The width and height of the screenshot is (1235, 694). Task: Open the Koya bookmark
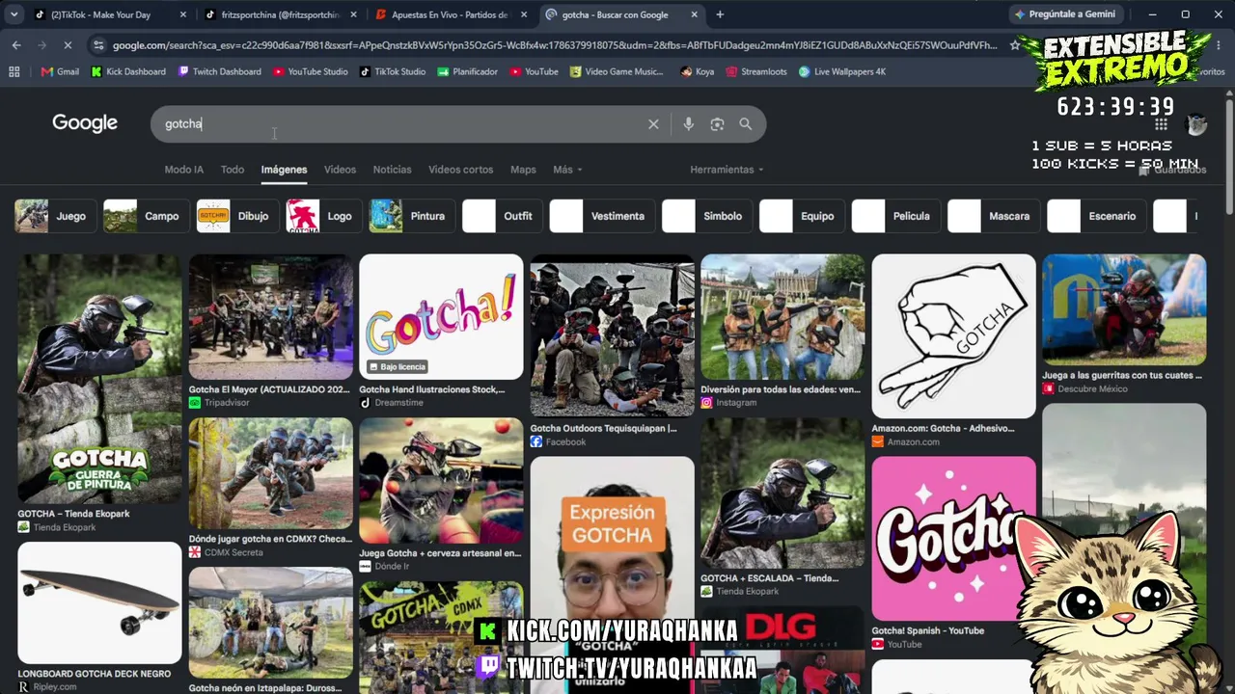(697, 71)
